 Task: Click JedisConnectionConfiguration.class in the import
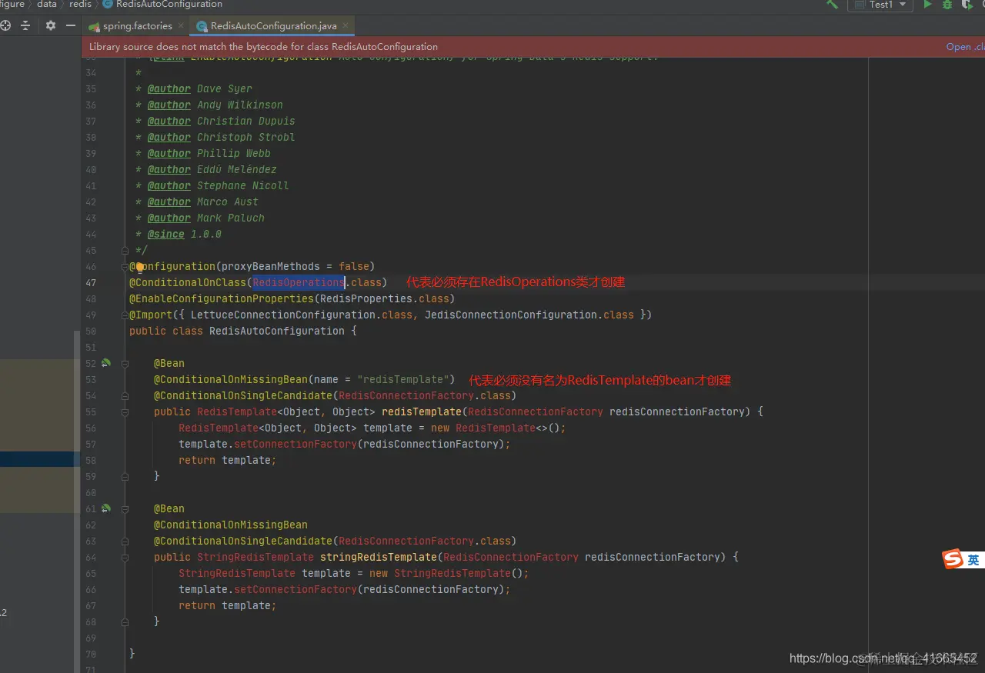pos(529,315)
